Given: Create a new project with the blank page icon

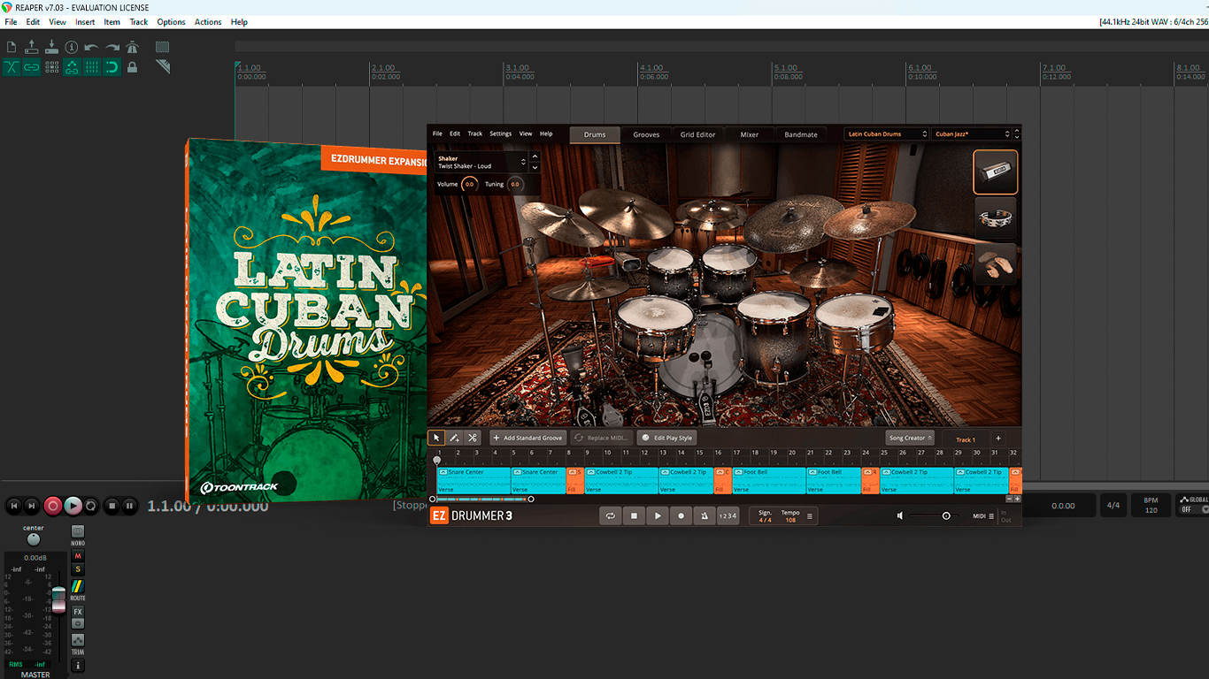Looking at the screenshot, I should pos(12,47).
